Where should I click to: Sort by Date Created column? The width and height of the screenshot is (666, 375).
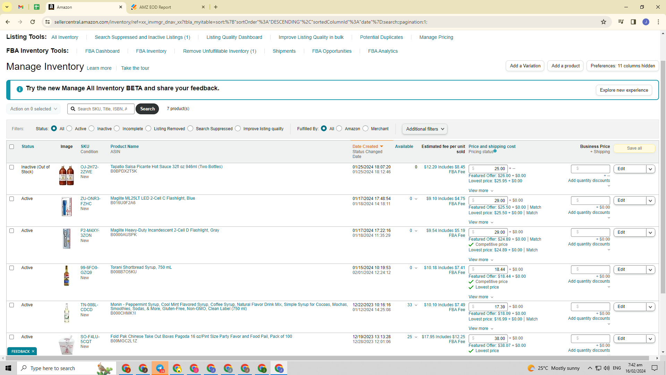(x=368, y=147)
